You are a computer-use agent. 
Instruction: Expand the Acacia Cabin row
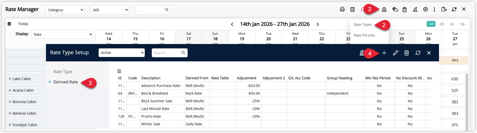(10, 90)
